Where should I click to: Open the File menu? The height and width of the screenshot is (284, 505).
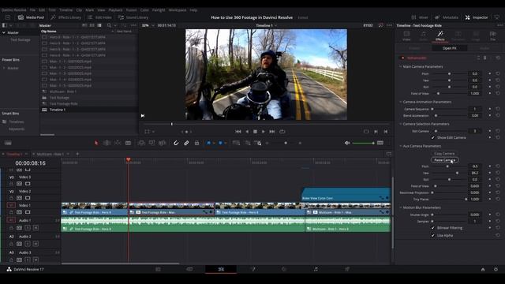coord(32,10)
